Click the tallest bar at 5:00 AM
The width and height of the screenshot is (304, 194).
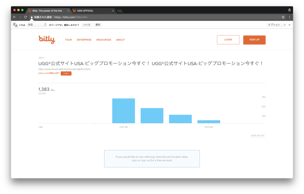123,111
